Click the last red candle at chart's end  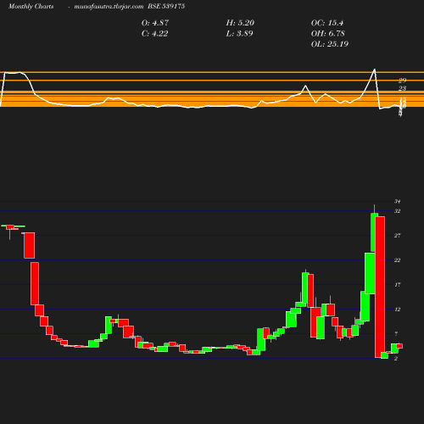pyautogui.click(x=399, y=346)
